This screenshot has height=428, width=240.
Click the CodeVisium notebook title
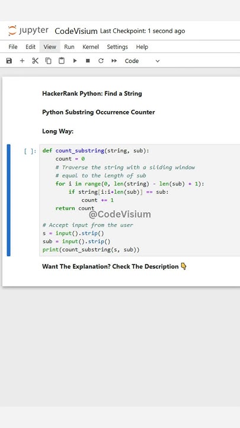76,31
